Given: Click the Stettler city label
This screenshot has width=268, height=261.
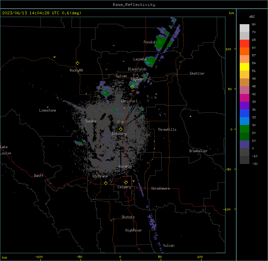Looking at the screenshot, I should (x=197, y=73).
